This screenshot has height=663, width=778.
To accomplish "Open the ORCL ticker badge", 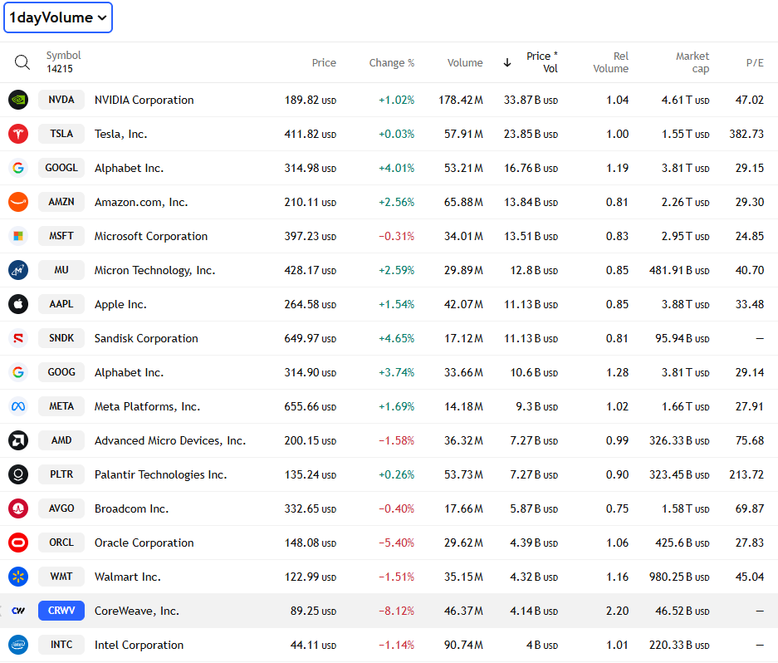I will pyautogui.click(x=61, y=543).
